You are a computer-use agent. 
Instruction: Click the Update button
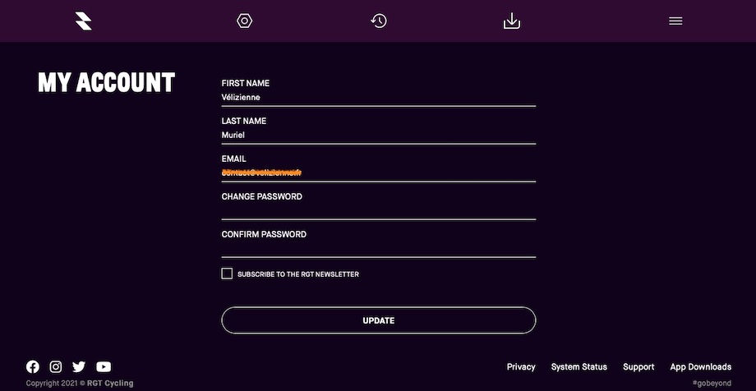click(x=379, y=320)
